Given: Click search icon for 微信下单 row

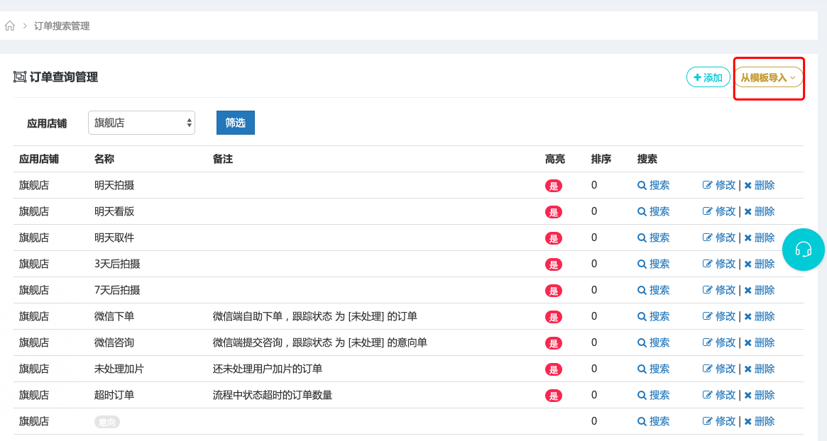Looking at the screenshot, I should (642, 317).
